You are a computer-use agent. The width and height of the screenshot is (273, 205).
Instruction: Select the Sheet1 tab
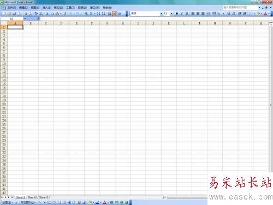click(21, 197)
